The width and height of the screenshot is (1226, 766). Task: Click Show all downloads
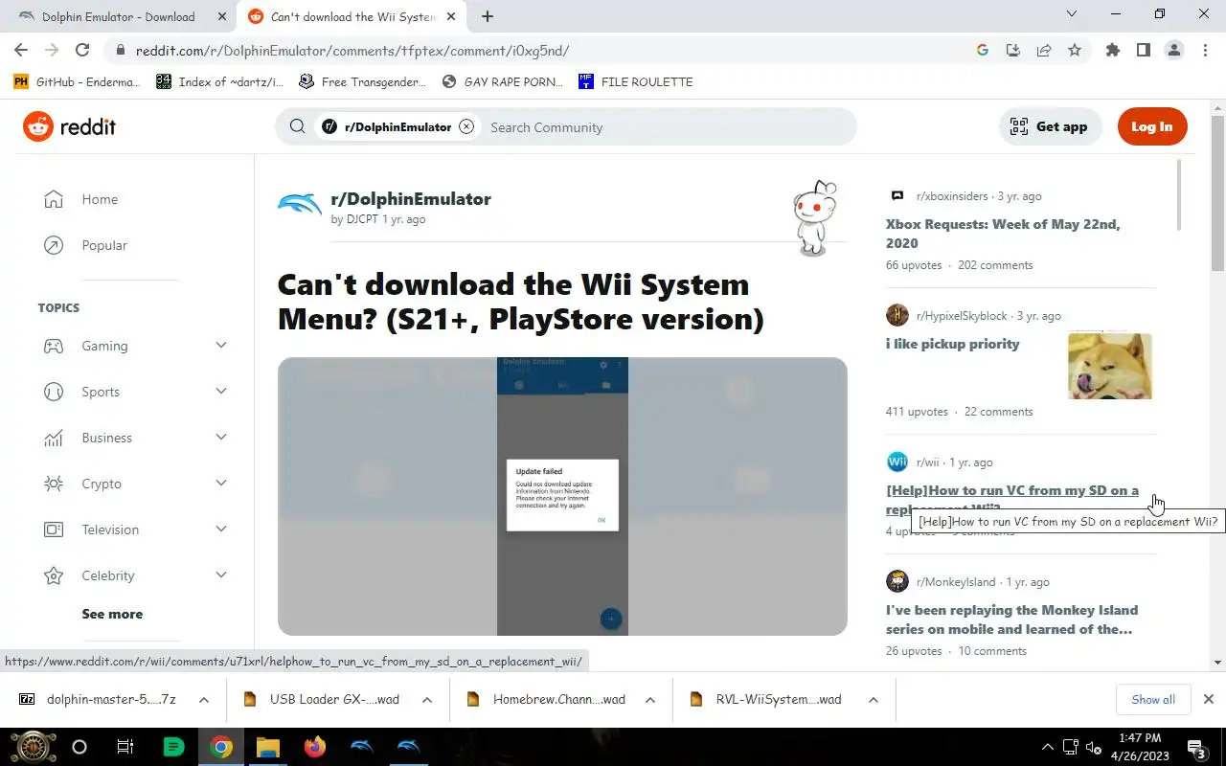1153,700
